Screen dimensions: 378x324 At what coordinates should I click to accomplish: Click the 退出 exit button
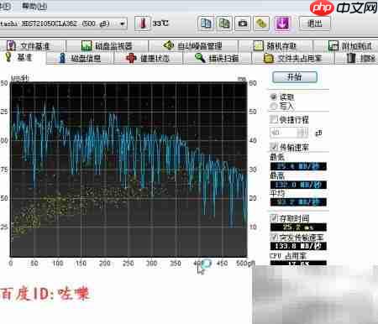pyautogui.click(x=315, y=24)
